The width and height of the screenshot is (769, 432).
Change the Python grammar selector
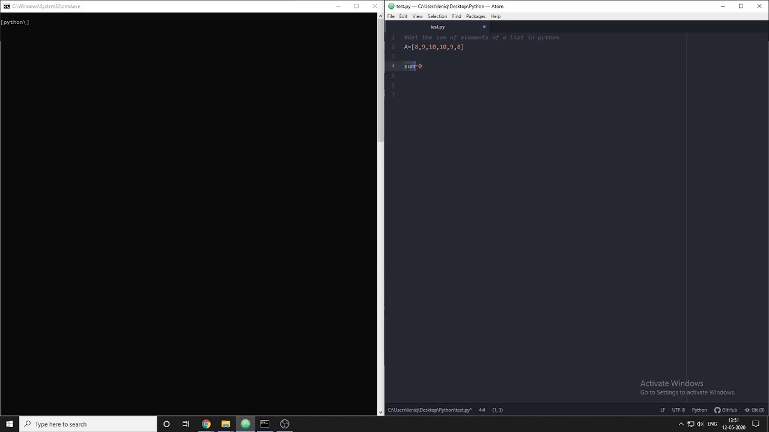click(x=699, y=410)
